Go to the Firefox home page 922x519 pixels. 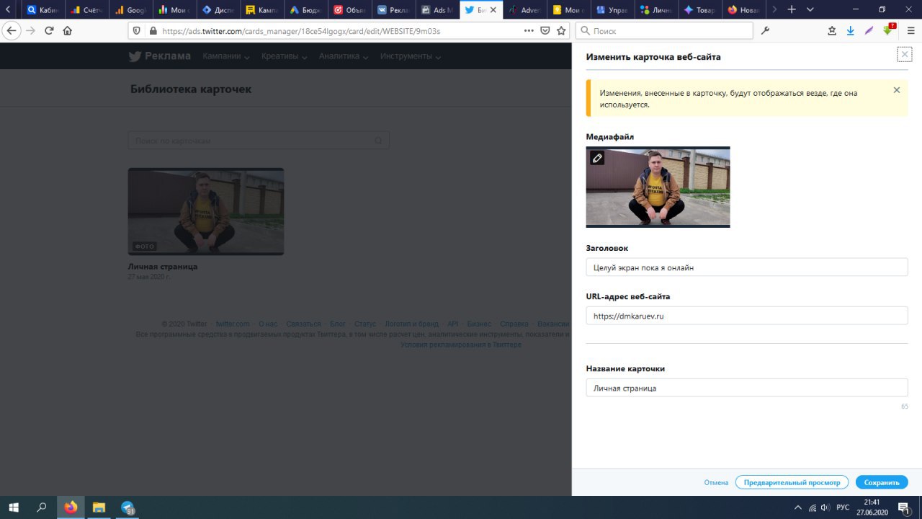(x=68, y=31)
